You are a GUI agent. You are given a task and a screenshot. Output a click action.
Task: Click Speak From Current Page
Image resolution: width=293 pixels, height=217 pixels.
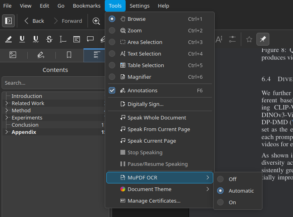point(160,129)
